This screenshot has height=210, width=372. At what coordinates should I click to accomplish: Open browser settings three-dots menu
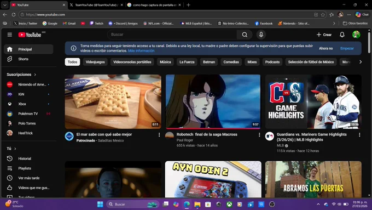349,14
